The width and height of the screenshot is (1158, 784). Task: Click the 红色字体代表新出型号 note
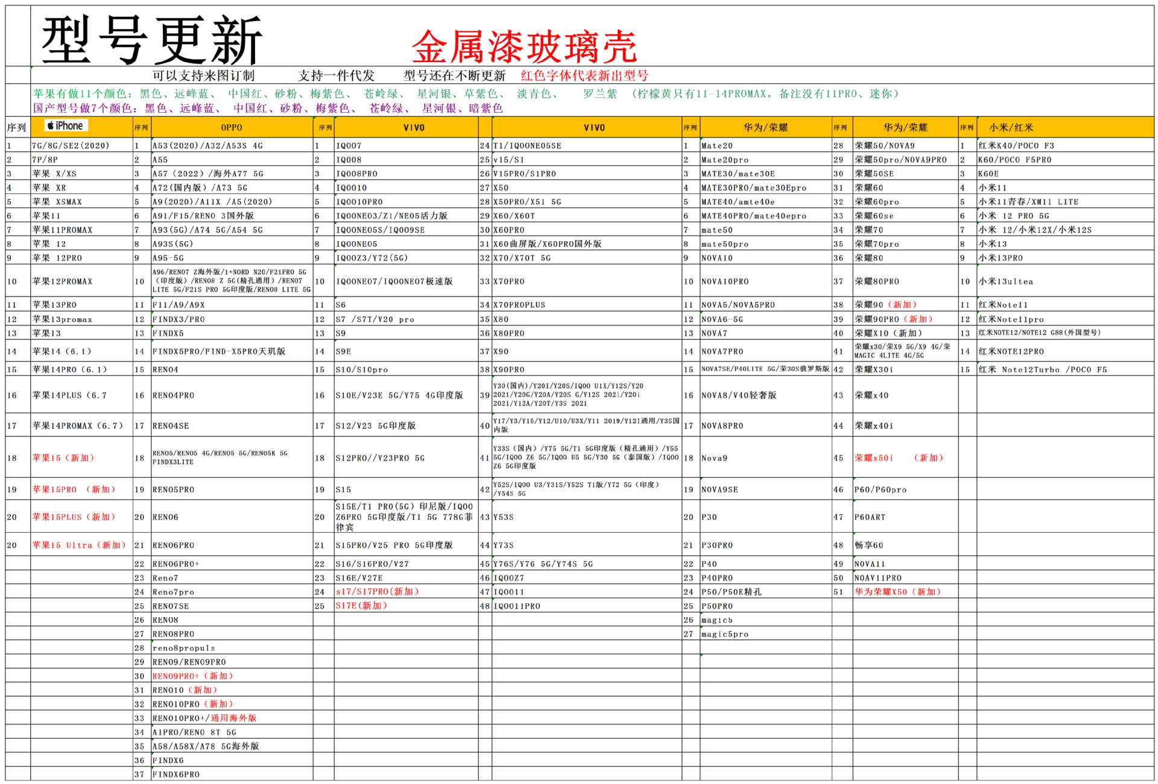point(584,76)
